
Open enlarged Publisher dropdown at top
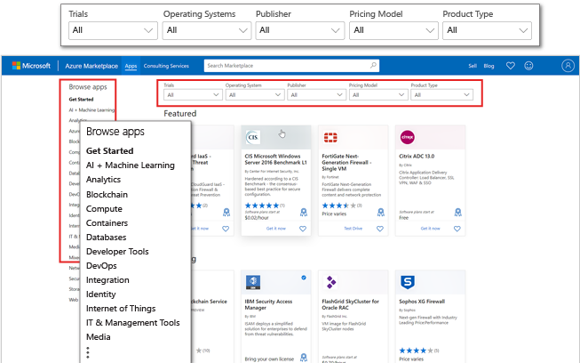click(300, 30)
